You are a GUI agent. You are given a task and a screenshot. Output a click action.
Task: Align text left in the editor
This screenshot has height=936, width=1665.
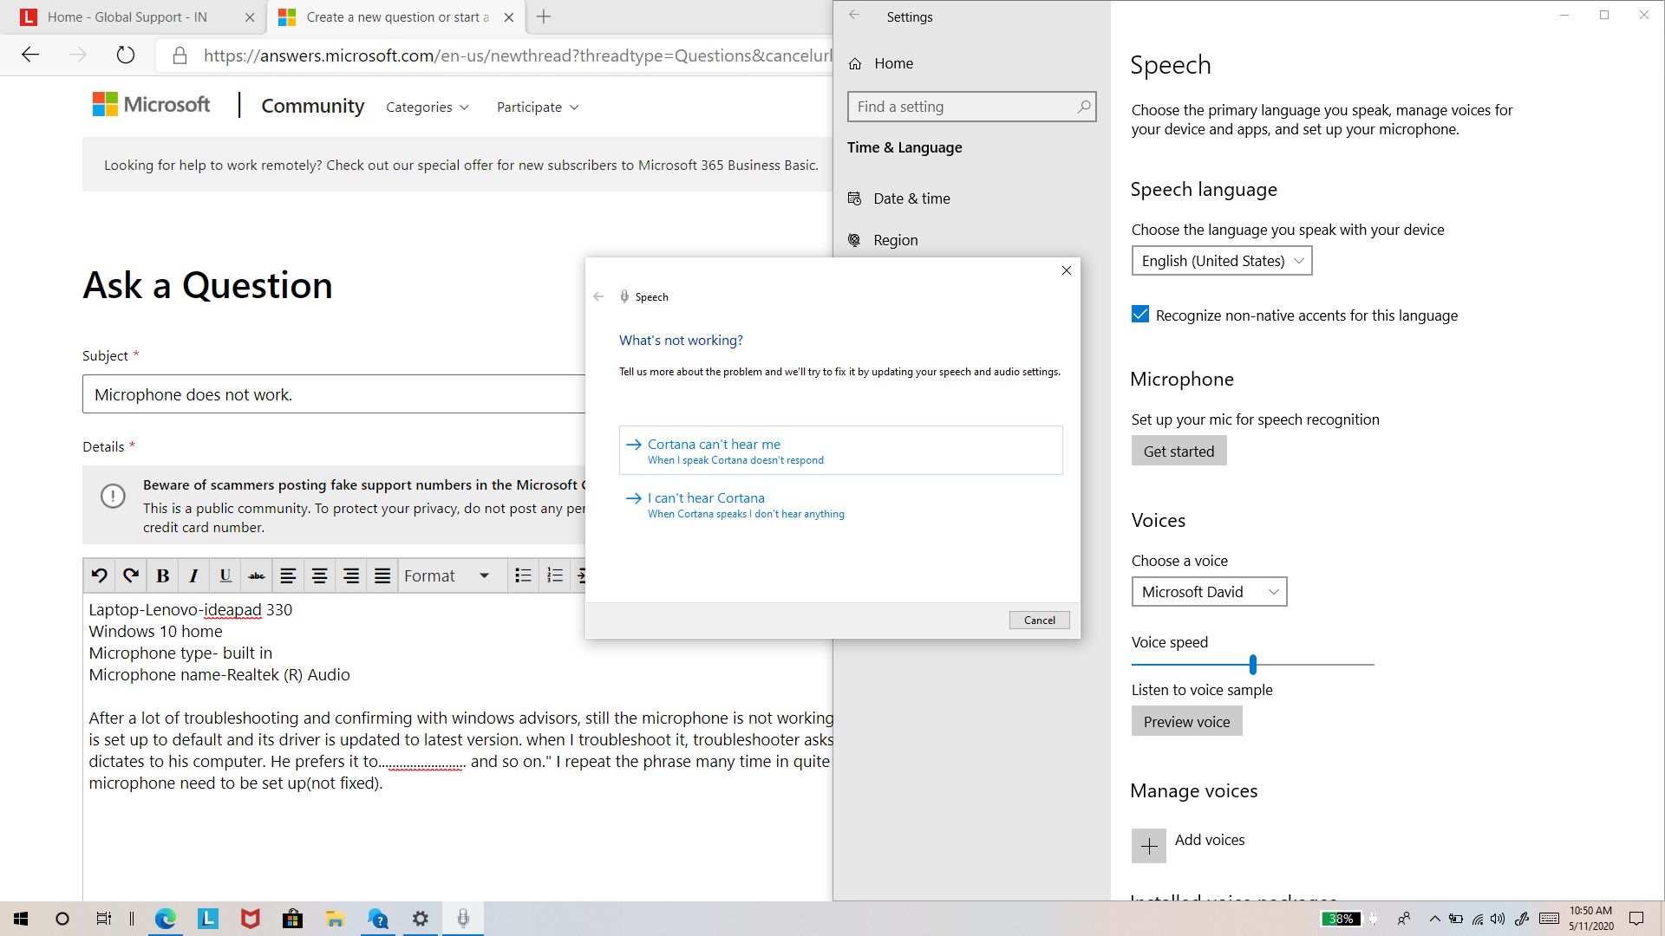tap(288, 575)
